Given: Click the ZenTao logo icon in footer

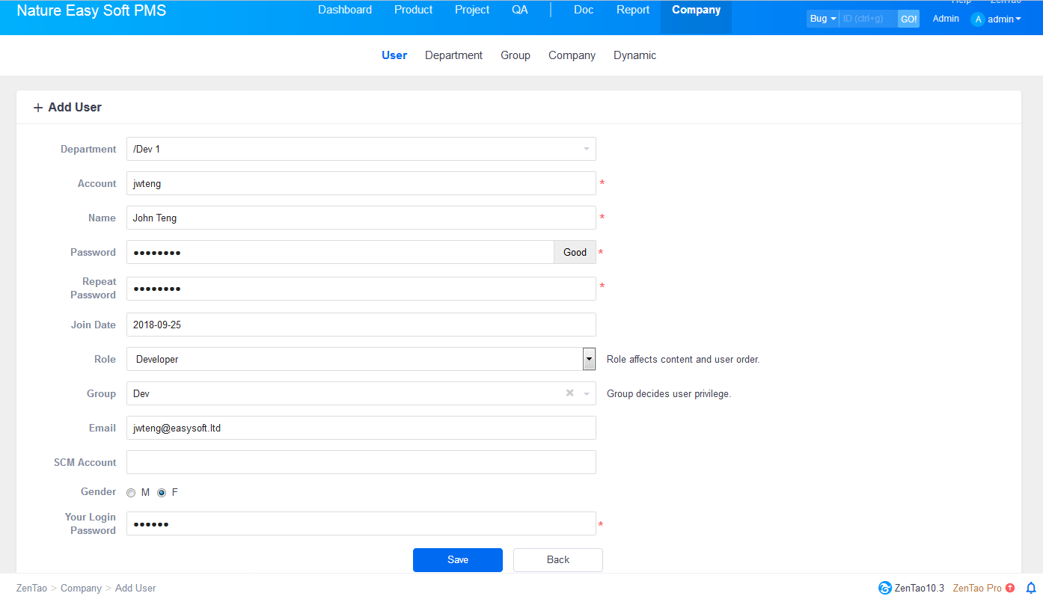Looking at the screenshot, I should [885, 588].
